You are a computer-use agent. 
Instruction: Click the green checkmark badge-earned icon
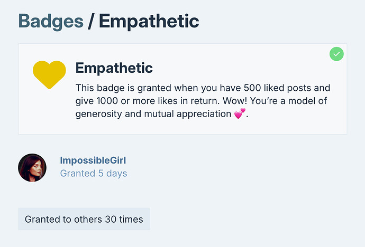point(336,54)
